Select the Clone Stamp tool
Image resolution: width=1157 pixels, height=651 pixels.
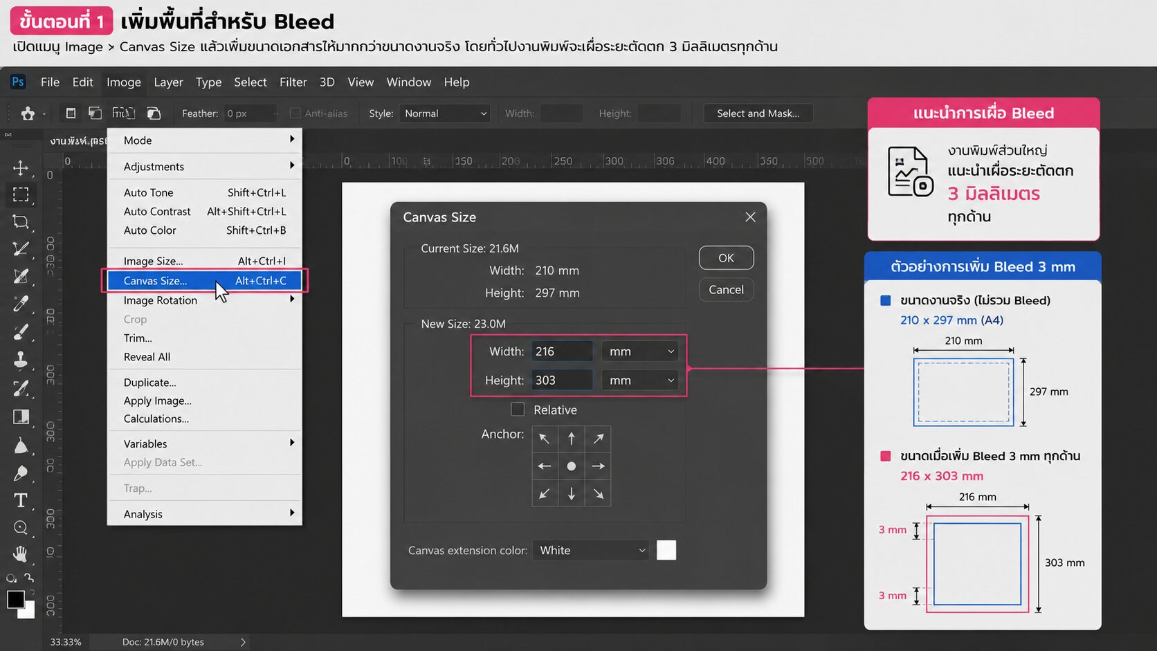[x=21, y=360]
